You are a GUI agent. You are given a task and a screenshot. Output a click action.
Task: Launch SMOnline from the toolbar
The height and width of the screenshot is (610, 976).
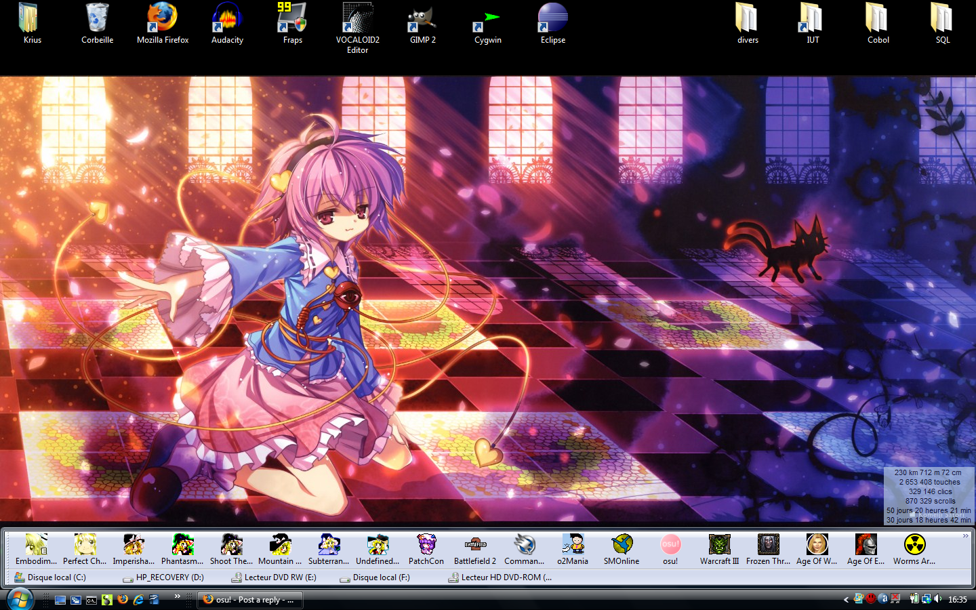(622, 550)
